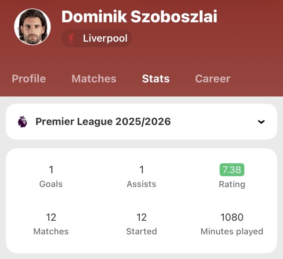
Task: Select the Stats tab
Action: (x=156, y=79)
